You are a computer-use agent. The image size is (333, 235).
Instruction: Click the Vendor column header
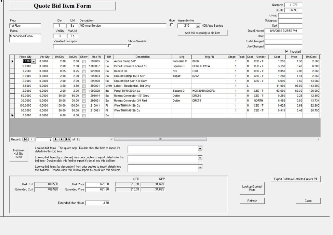click(261, 57)
